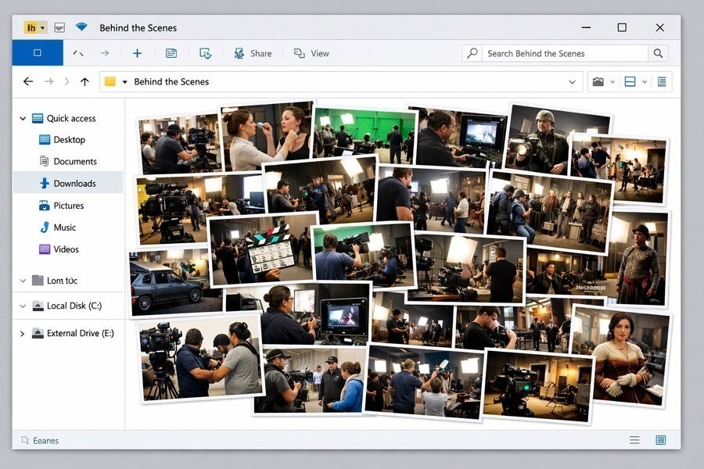The height and width of the screenshot is (469, 704).
Task: Open the Downloads folder in sidebar
Action: [74, 184]
